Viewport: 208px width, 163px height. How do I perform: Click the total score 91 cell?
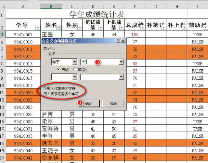(135, 129)
